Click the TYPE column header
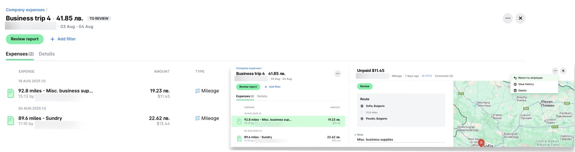 tap(200, 71)
